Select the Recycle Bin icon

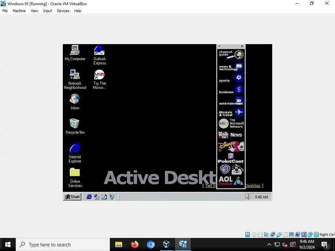pyautogui.click(x=75, y=126)
